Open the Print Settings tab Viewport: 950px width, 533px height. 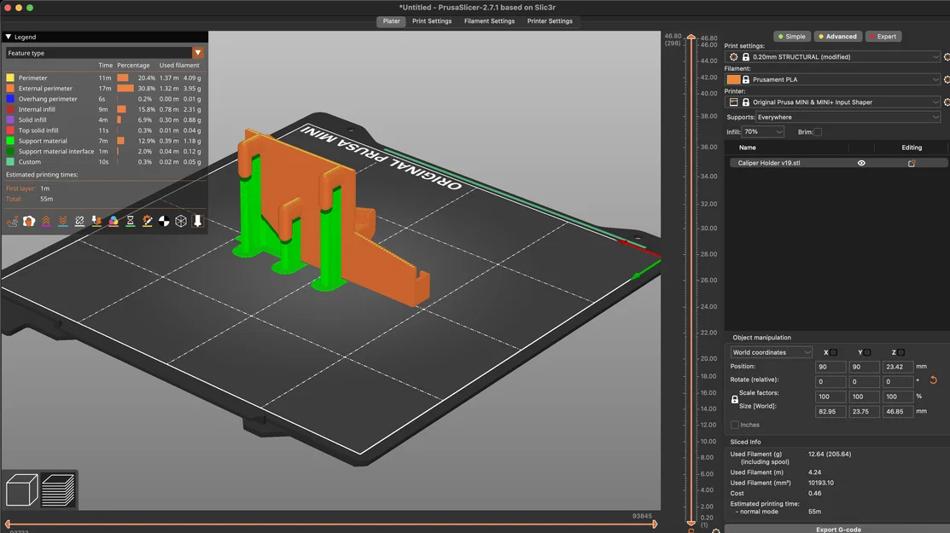coord(432,21)
